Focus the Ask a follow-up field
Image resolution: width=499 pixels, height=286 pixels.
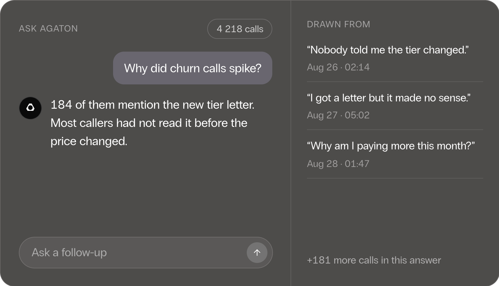(146, 253)
